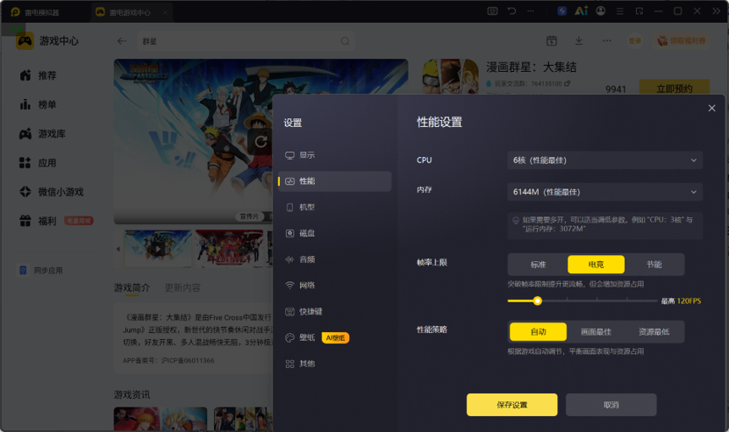Screen dimensions: 729x432
Task: Open the keyboard mapping icon in title bar
Action: tap(492, 11)
